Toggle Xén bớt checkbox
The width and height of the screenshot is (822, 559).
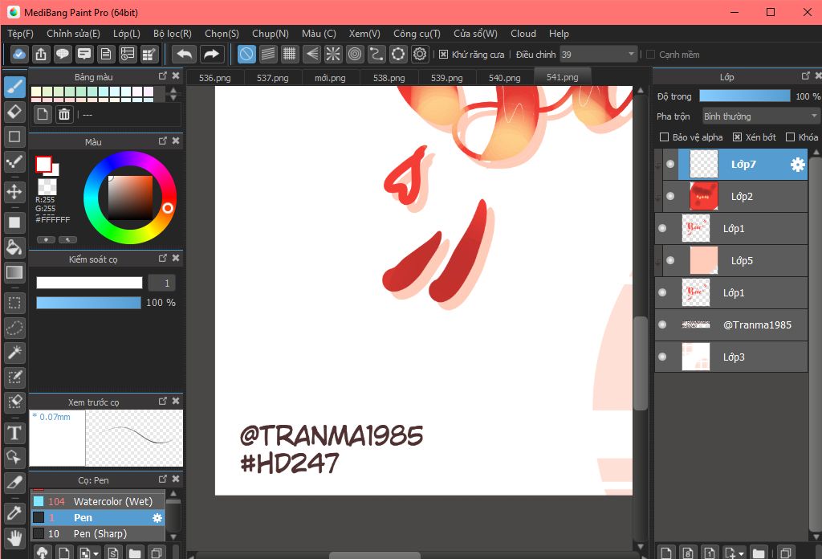click(737, 137)
